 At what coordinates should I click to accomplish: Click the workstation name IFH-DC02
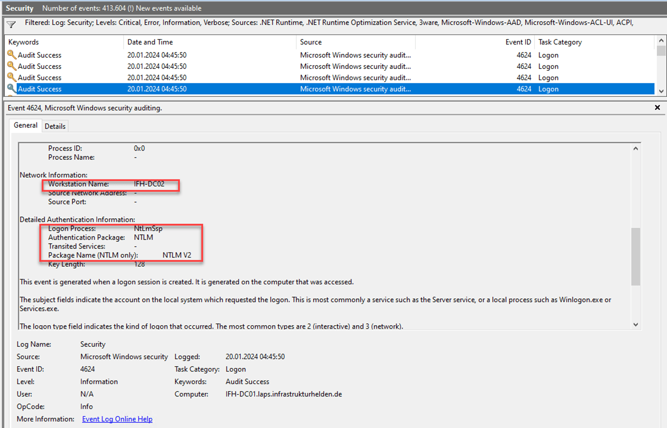[149, 184]
